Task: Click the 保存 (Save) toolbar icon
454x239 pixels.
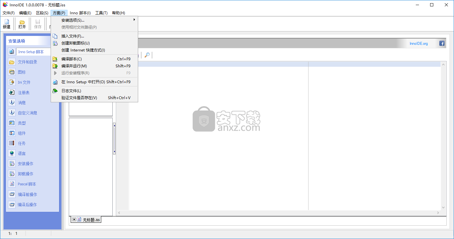Action: pos(38,24)
